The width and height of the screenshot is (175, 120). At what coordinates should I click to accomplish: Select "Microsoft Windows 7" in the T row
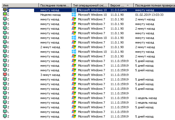coord(92,93)
